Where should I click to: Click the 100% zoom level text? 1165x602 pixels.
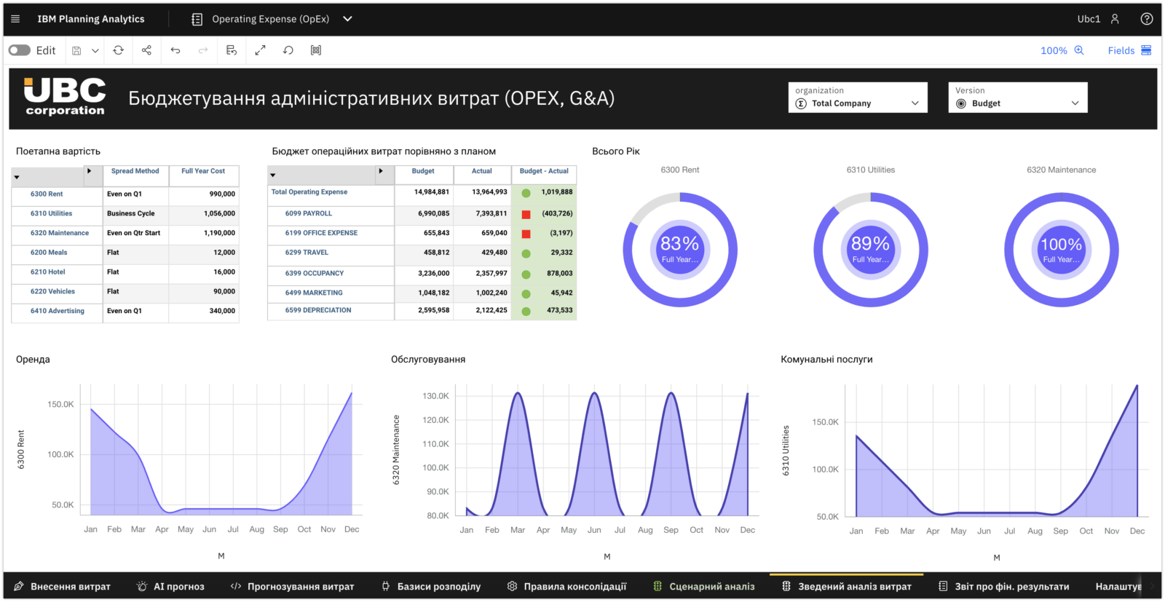click(x=1054, y=50)
